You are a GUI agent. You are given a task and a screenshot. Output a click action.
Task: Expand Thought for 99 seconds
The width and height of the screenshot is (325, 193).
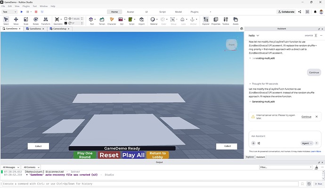click(x=264, y=84)
